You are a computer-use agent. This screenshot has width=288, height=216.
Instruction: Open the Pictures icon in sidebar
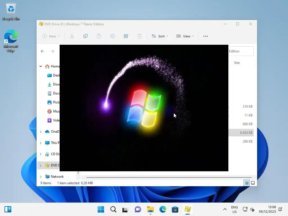49,102
